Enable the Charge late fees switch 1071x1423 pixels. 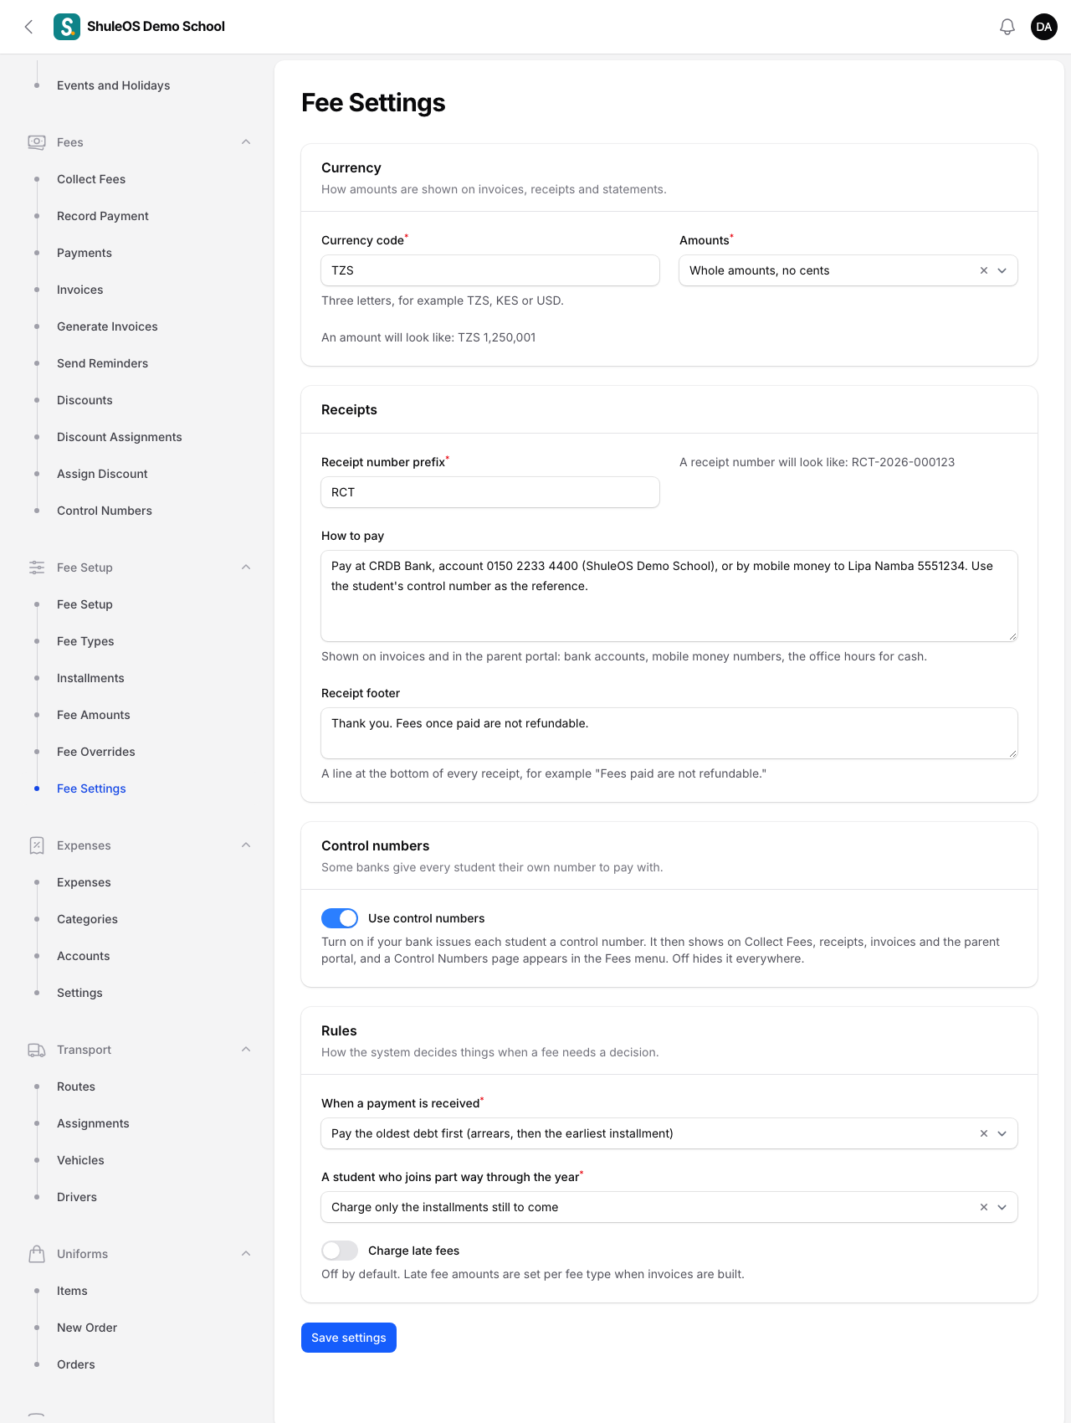point(340,1251)
